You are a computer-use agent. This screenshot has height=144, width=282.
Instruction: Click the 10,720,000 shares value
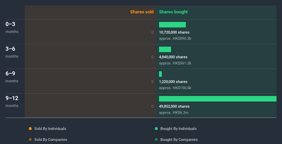[x=174, y=32]
